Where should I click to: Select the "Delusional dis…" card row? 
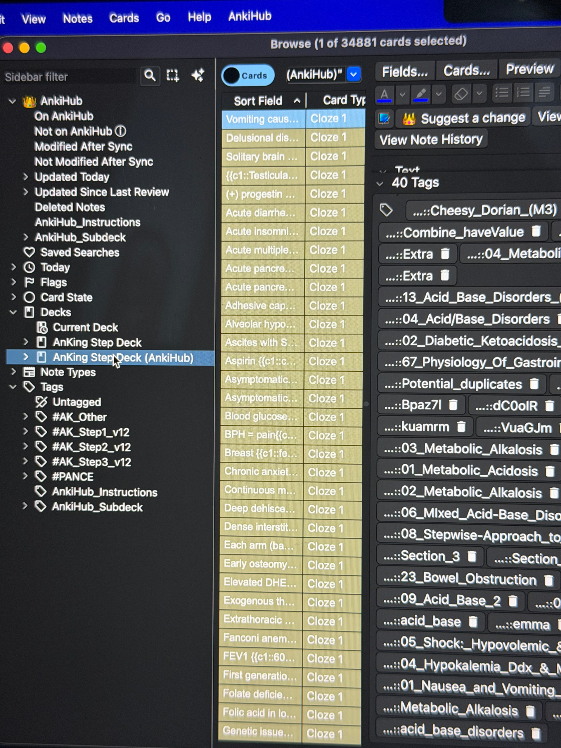click(293, 138)
